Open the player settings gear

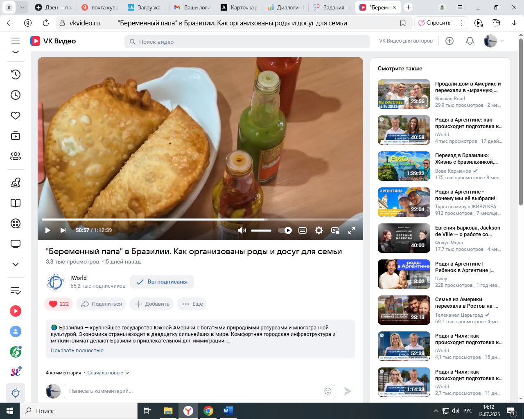coord(319,230)
